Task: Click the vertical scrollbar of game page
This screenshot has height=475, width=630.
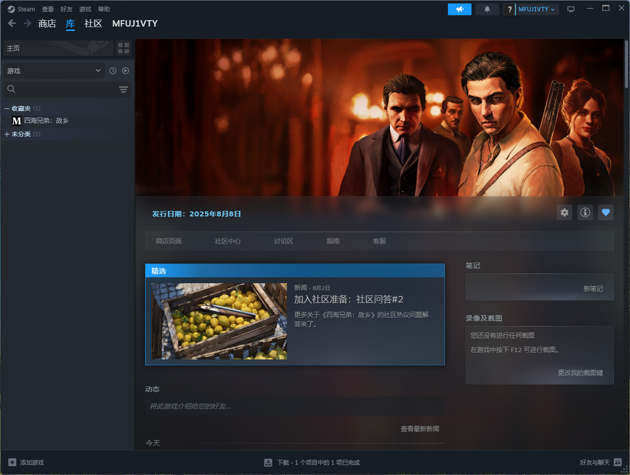Action: pyautogui.click(x=626, y=64)
